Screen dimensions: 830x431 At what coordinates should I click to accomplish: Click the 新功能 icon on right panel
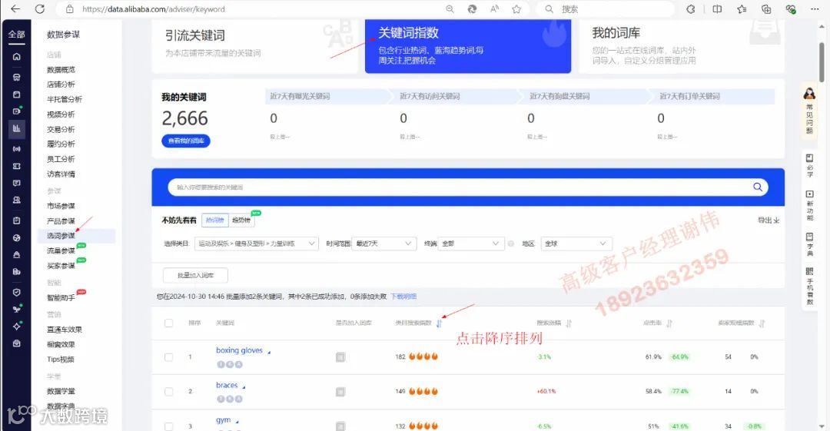[x=809, y=194]
